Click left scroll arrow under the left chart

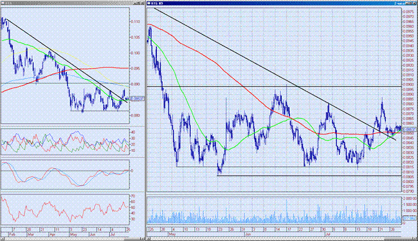(3, 238)
